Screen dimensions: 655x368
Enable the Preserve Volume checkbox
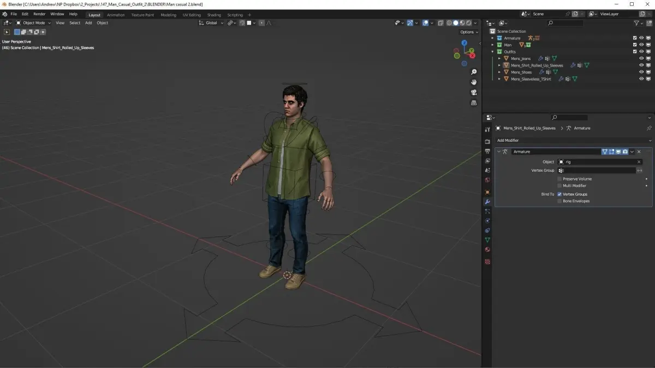[559, 179]
